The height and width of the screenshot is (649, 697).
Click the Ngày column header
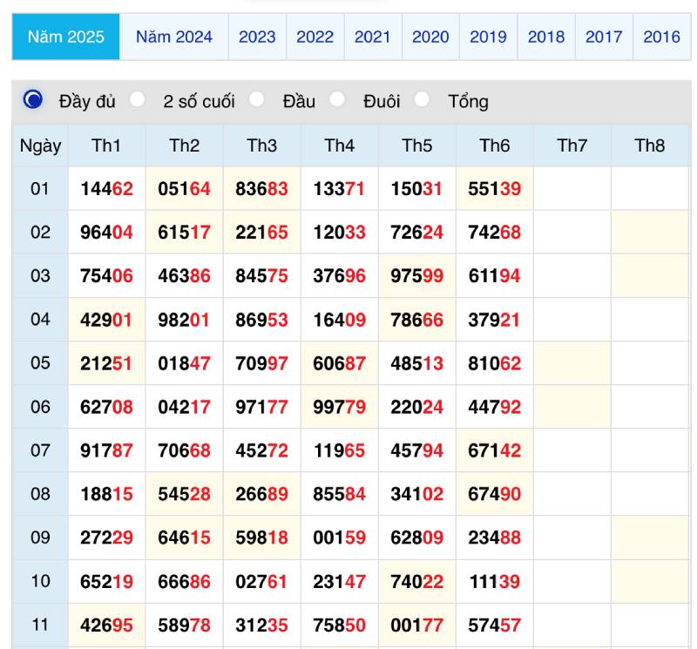[x=40, y=145]
